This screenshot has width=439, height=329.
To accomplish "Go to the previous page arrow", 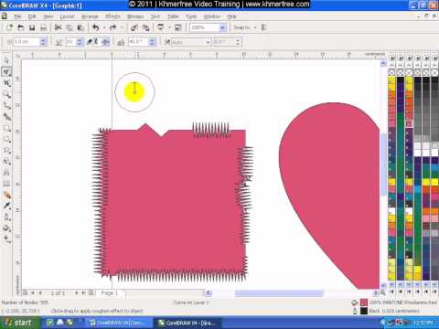I will (39, 293).
